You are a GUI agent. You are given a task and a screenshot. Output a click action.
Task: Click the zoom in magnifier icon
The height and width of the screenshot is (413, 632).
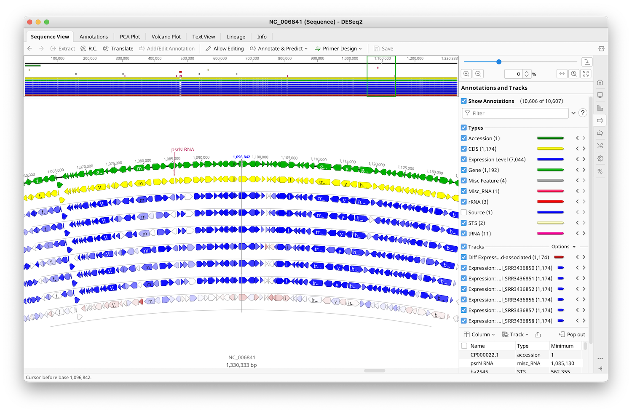click(x=466, y=74)
